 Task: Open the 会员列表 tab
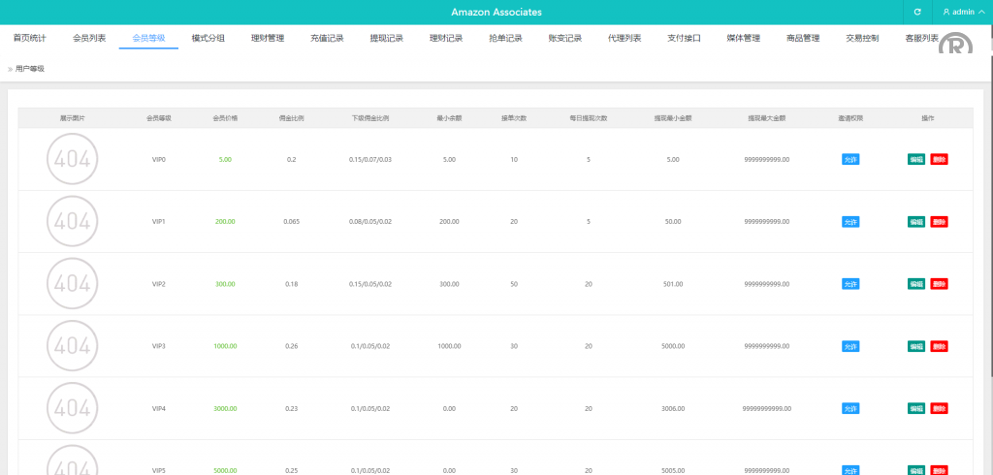point(89,39)
